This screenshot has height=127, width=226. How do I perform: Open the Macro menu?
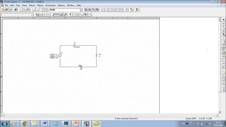pyautogui.click(x=32, y=5)
